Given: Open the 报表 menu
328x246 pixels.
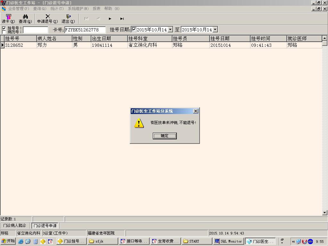Looking at the screenshot, I should point(96,9).
